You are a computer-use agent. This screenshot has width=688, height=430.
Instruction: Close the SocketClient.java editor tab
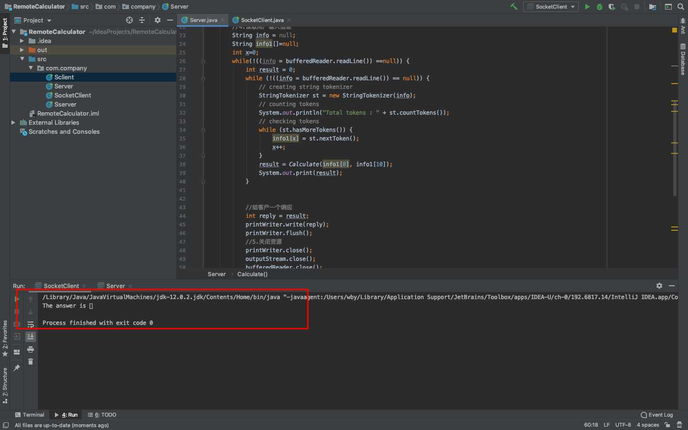[289, 20]
